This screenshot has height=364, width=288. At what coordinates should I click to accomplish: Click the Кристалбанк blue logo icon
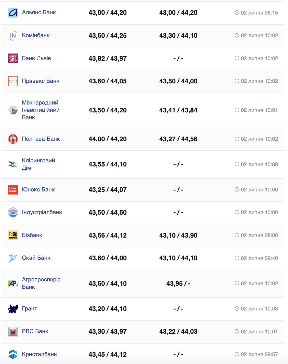pyautogui.click(x=13, y=354)
